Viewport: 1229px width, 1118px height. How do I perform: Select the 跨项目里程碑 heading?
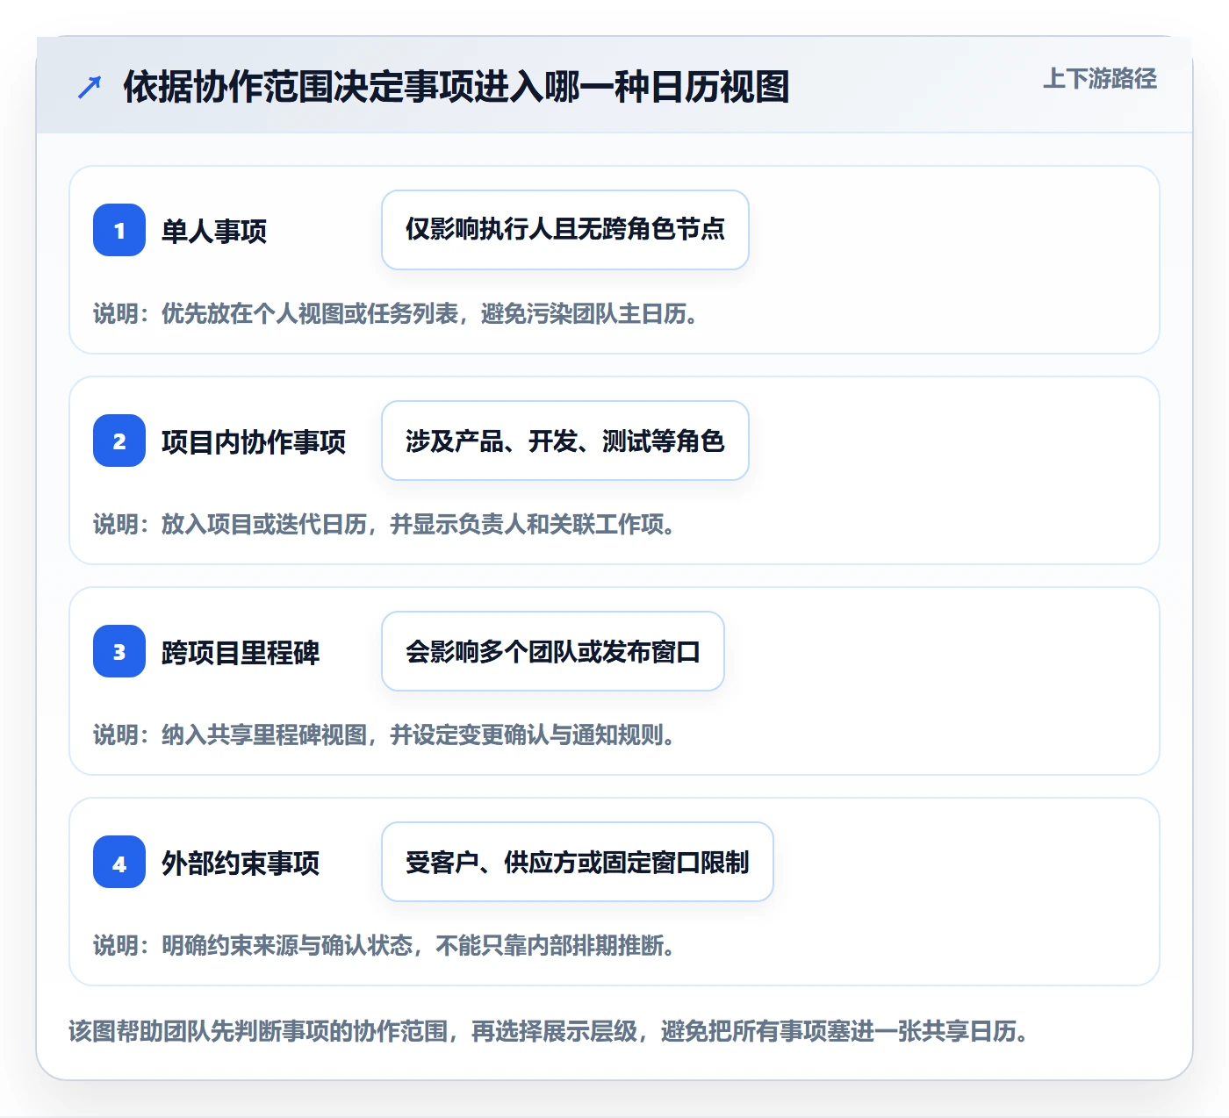coord(241,652)
